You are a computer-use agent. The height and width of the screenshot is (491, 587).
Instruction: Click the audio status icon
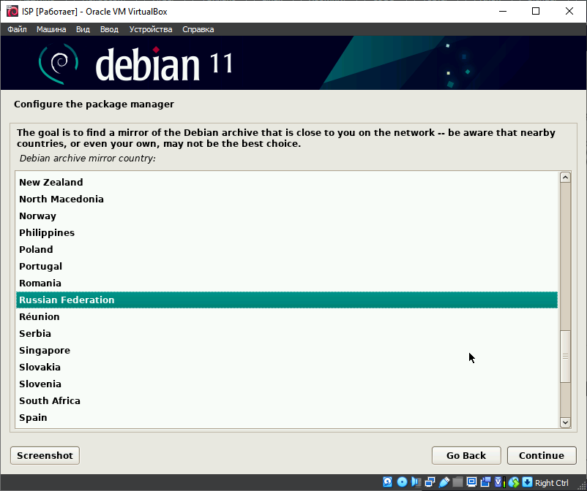point(416,482)
